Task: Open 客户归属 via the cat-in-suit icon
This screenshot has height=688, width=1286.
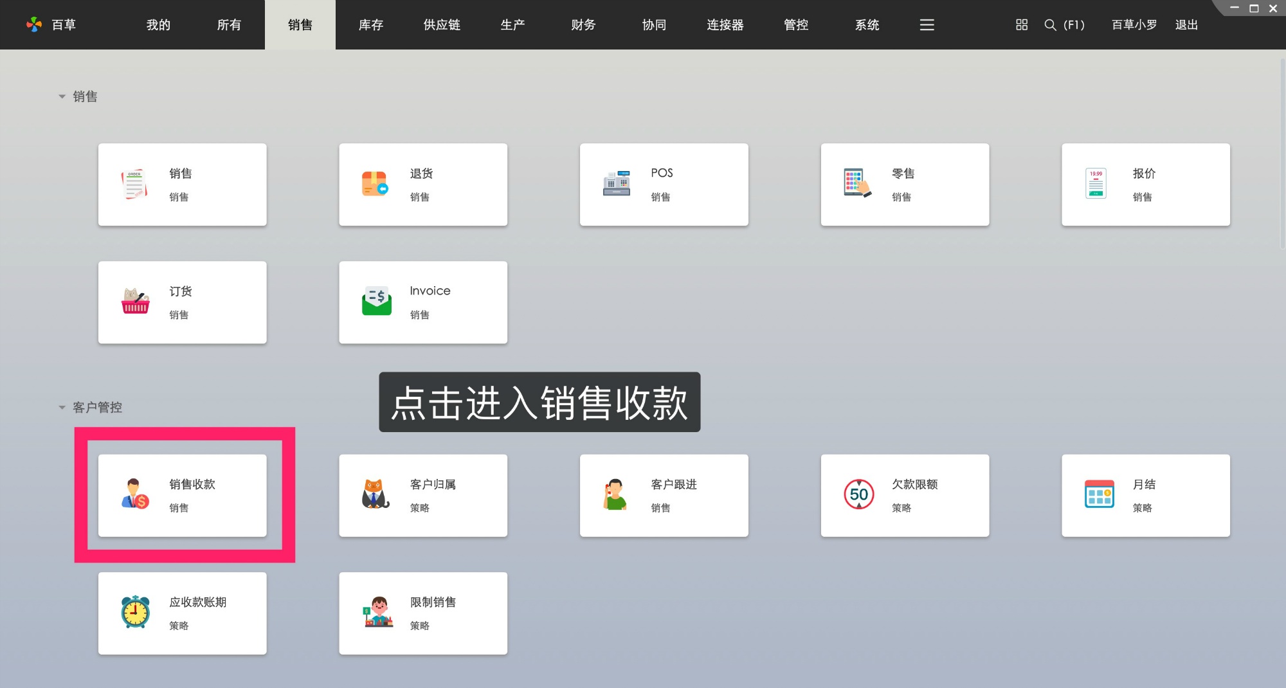Action: point(374,494)
